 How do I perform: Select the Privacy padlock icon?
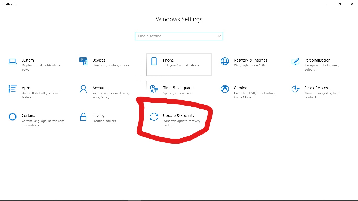point(83,117)
